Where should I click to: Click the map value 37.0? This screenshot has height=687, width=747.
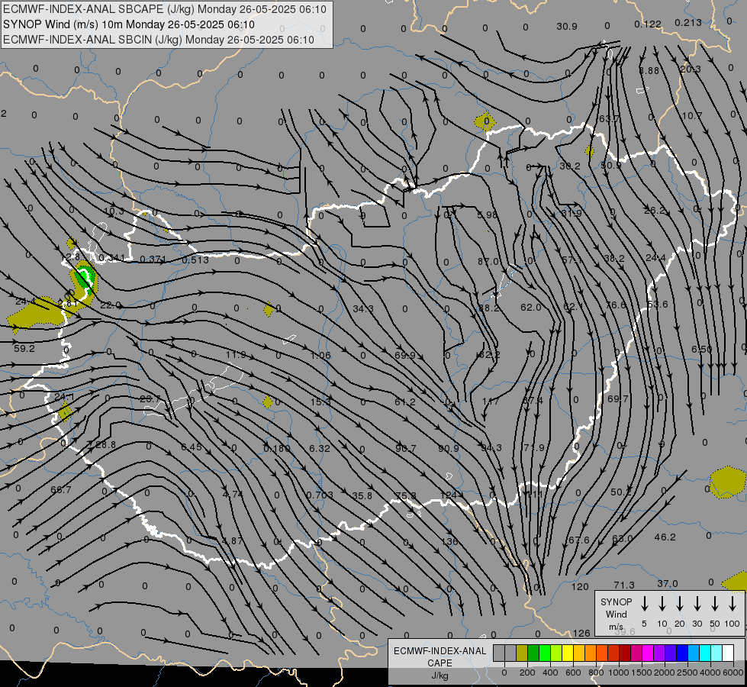pos(668,583)
